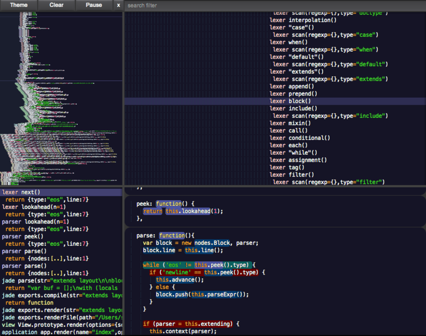The width and height of the screenshot is (426, 336).
Task: Select 'jade exports.renderFile(path=...' stack entry
Action: point(62,317)
